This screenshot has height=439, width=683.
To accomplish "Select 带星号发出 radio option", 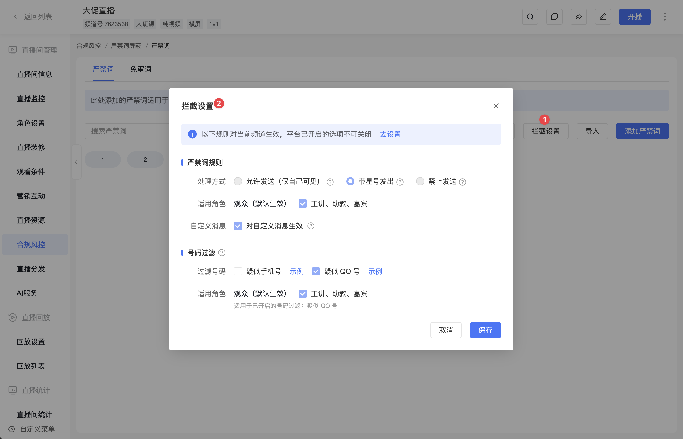I will coord(350,181).
